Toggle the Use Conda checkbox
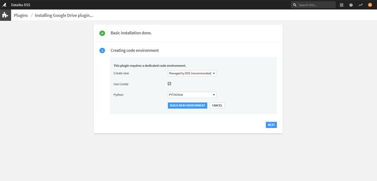This screenshot has width=377, height=181. coord(169,84)
